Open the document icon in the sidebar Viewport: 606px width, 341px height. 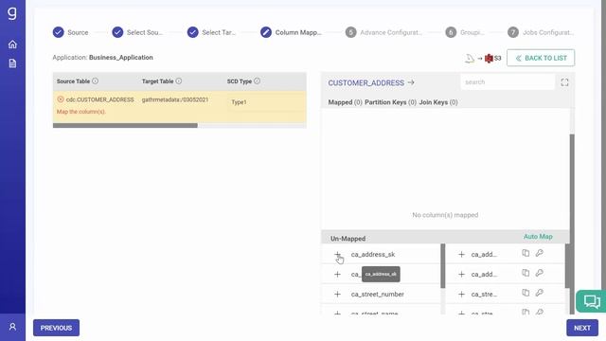point(12,63)
